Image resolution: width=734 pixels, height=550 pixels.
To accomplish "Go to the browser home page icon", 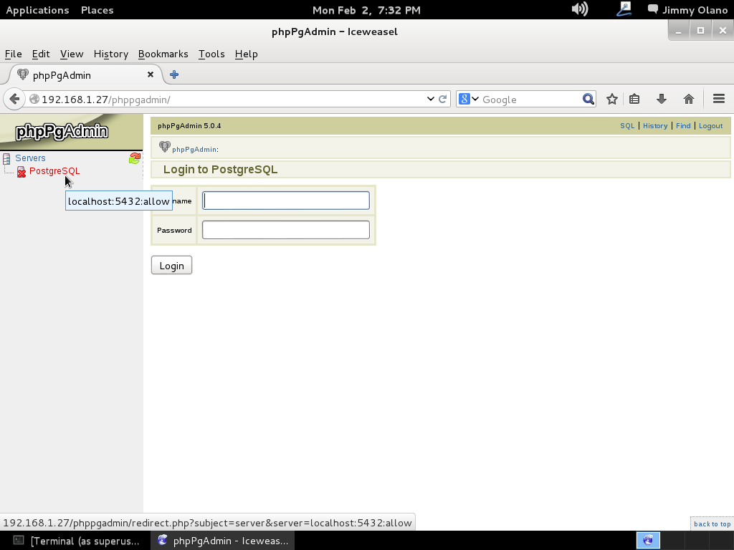I will (x=688, y=100).
